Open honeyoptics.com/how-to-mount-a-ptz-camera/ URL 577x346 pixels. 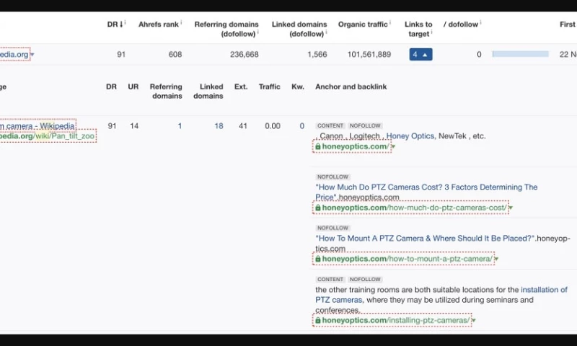pos(407,259)
